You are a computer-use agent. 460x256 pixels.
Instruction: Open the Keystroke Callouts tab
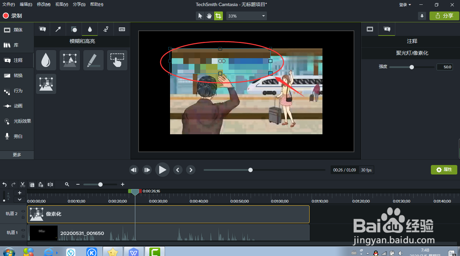click(122, 29)
